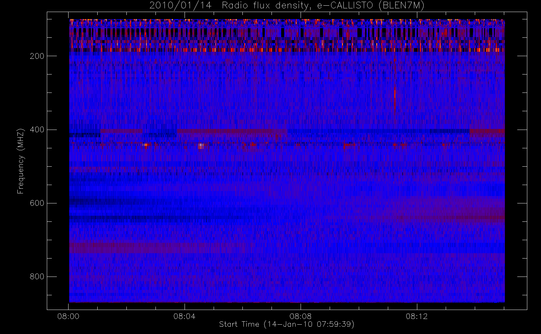Click the 'Start Time (14-Jan-10 07:59:39)' axis label

pyautogui.click(x=287, y=324)
